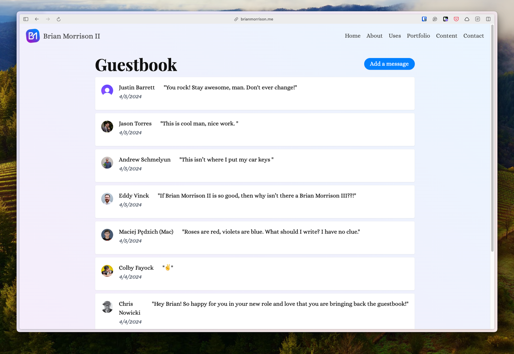Toggle the split view icon
Viewport: 514px width, 354px height.
pos(488,19)
